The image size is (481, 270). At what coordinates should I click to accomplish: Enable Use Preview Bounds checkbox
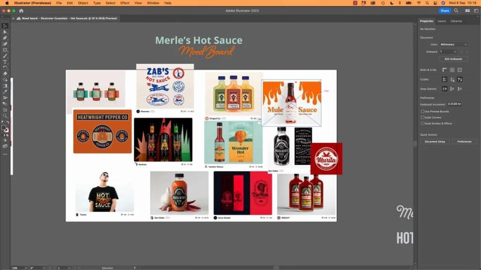coord(423,112)
